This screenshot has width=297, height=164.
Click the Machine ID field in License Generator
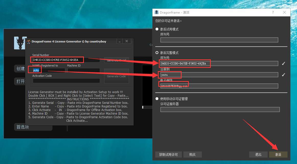tap(84, 70)
